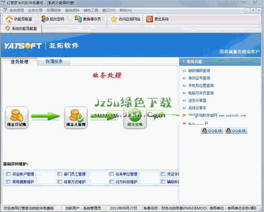Click icon beside 手机号位置查询
The width and height of the screenshot is (264, 212).
point(184,86)
